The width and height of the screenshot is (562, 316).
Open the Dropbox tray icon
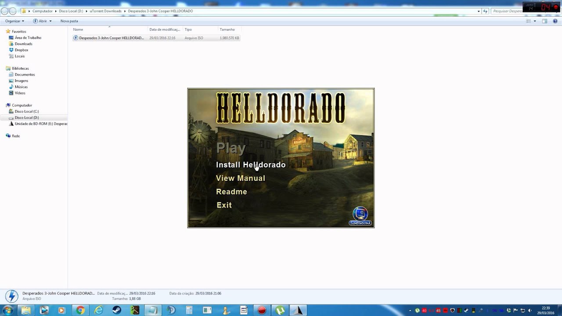tap(508, 310)
